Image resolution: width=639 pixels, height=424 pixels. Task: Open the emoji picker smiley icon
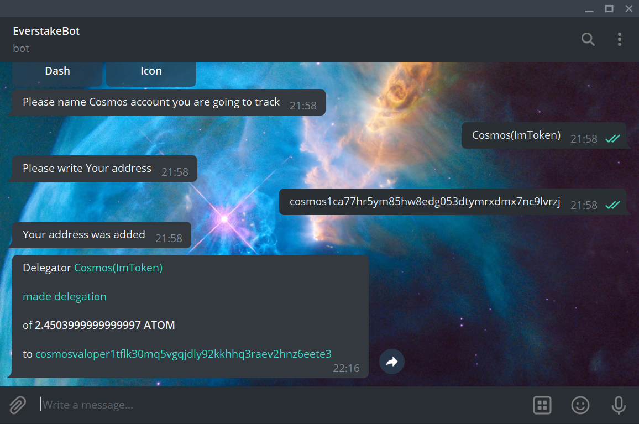tap(580, 405)
